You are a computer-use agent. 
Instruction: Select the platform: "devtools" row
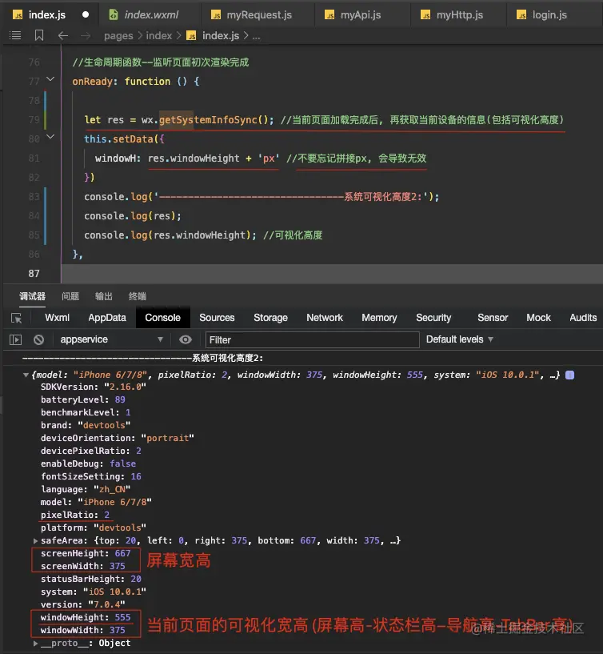pos(94,528)
